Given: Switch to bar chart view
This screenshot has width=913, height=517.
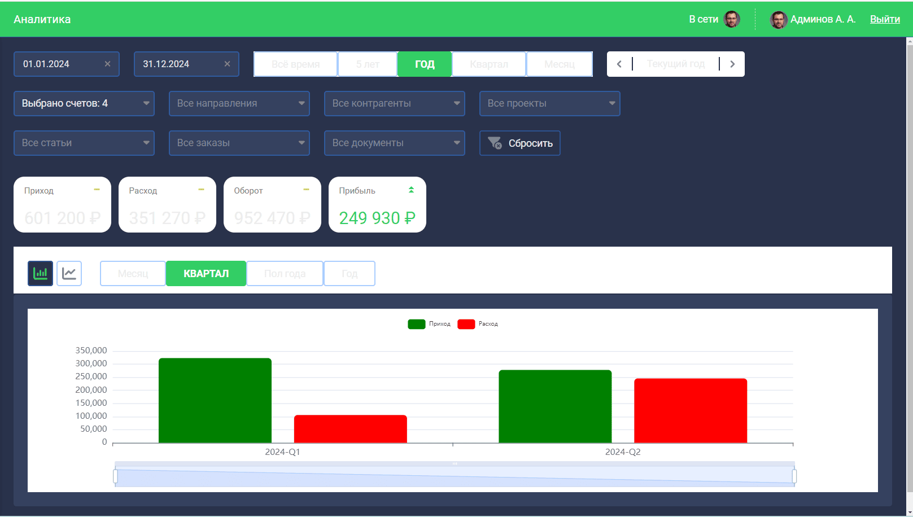Looking at the screenshot, I should pos(40,274).
